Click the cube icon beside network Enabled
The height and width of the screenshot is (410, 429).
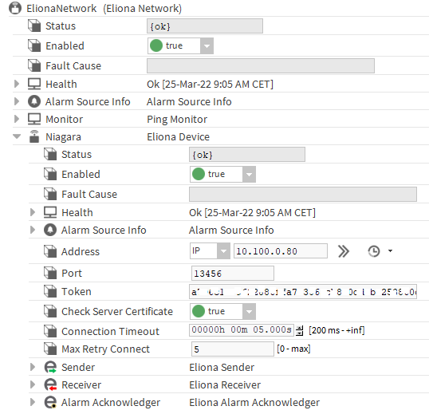(34, 45)
